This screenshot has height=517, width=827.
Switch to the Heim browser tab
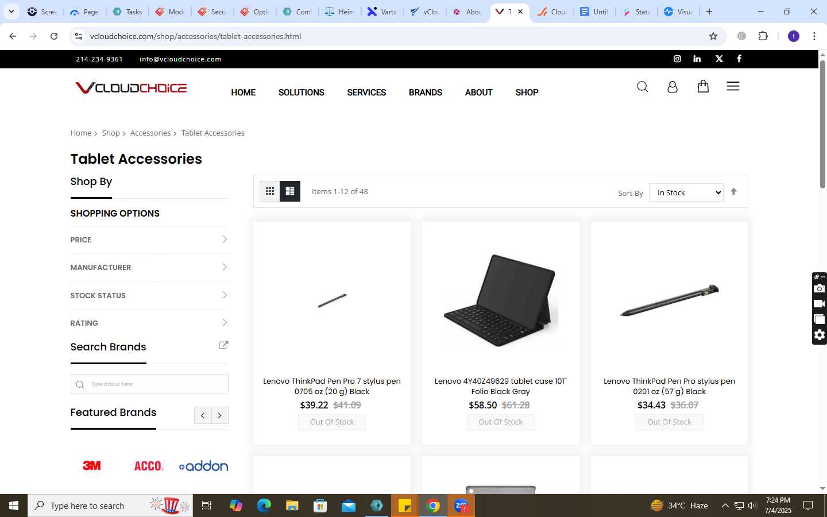340,11
